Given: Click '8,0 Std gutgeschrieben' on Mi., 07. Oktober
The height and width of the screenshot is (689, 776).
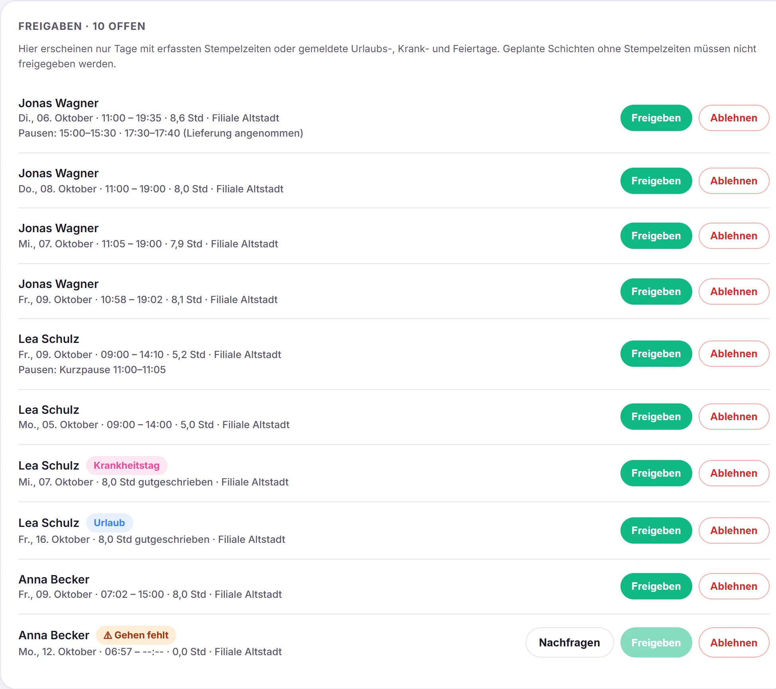Looking at the screenshot, I should [x=157, y=482].
